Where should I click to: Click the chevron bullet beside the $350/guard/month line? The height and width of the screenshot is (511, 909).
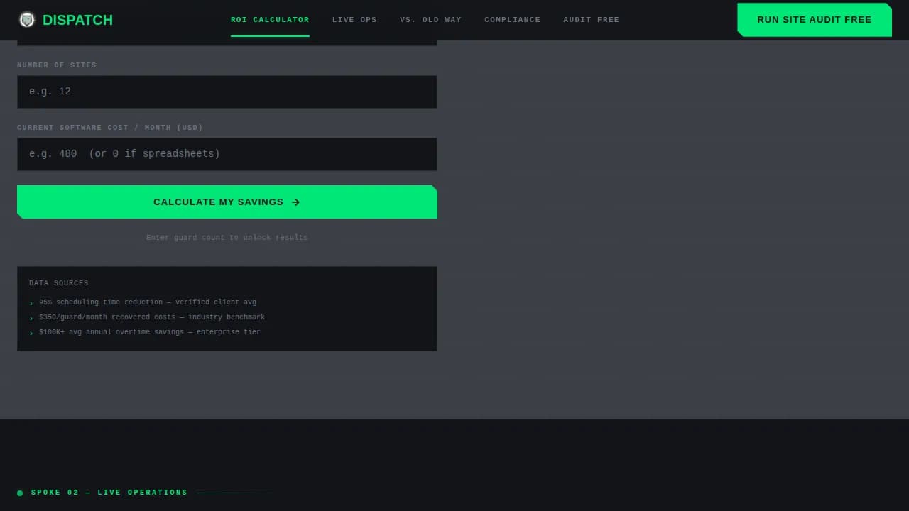[31, 318]
